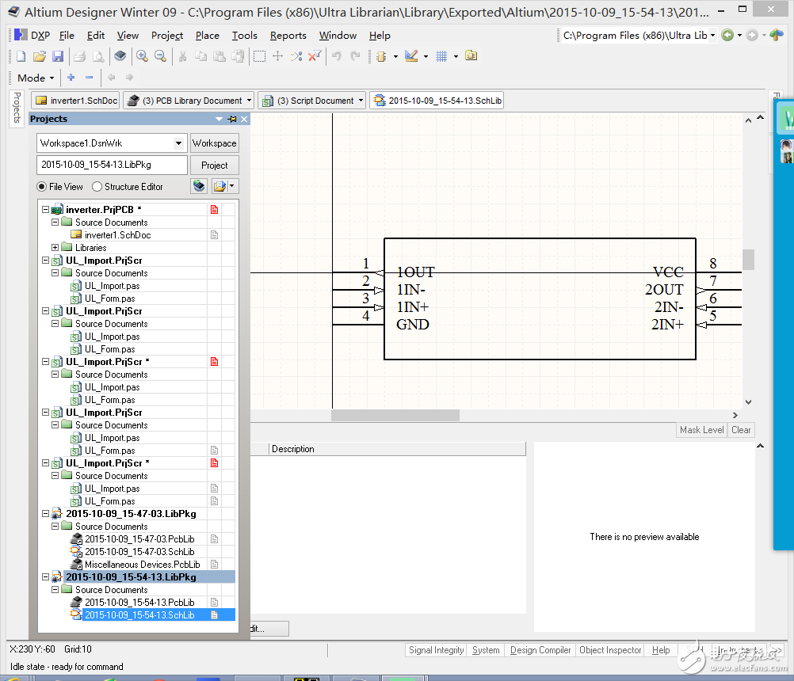The image size is (794, 681).
Task: Clear the current filter with red X icon
Action: click(315, 55)
